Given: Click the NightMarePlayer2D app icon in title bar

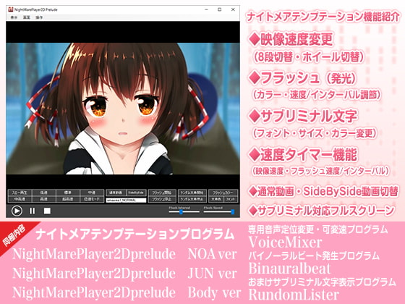Looking at the screenshot, I should tap(11, 9).
